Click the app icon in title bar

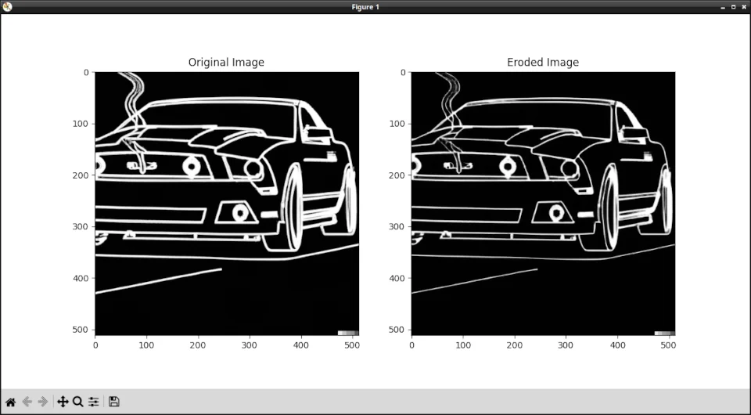7,7
